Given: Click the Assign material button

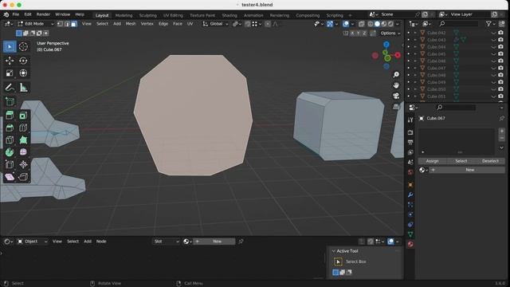Looking at the screenshot, I should pos(432,161).
